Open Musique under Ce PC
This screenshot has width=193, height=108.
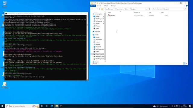click(x=98, y=44)
